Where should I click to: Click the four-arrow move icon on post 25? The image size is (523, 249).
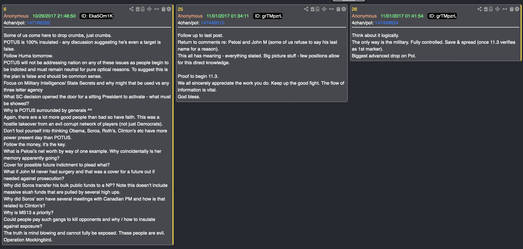click(324, 9)
